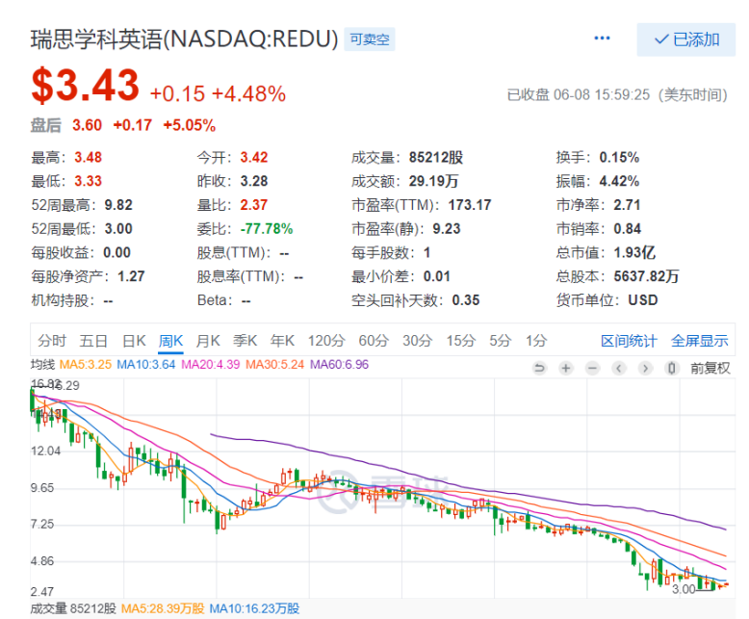Pan chart left with the left chevron
This screenshot has width=749, height=619.
click(x=619, y=368)
